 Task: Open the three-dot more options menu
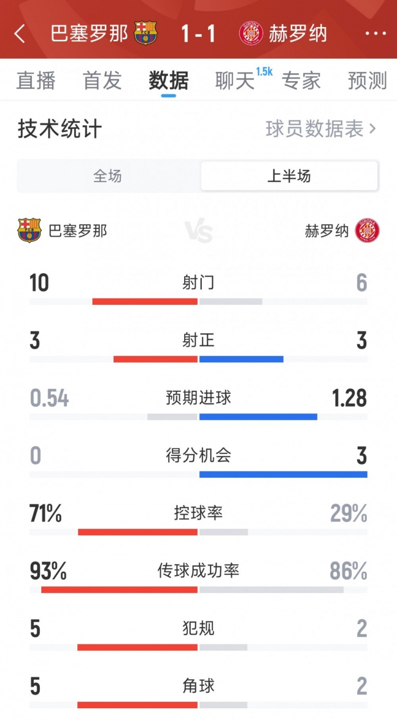coord(376,33)
